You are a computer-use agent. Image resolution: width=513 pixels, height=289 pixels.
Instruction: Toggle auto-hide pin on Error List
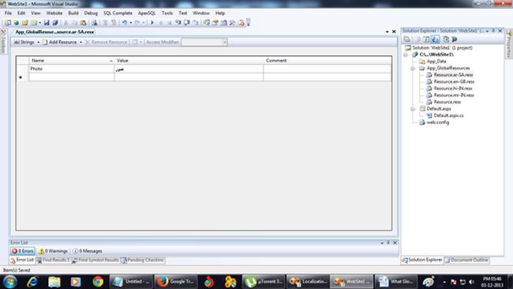[x=388, y=243]
